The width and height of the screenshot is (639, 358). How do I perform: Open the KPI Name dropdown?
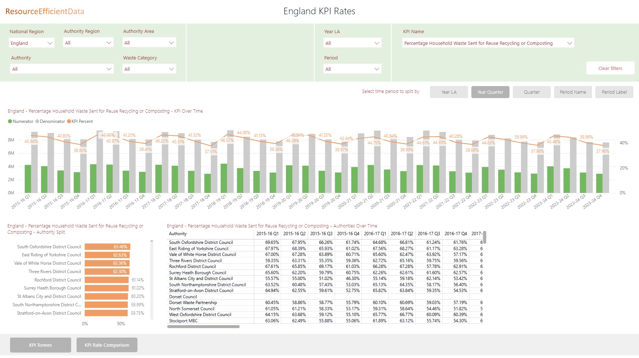tap(488, 43)
